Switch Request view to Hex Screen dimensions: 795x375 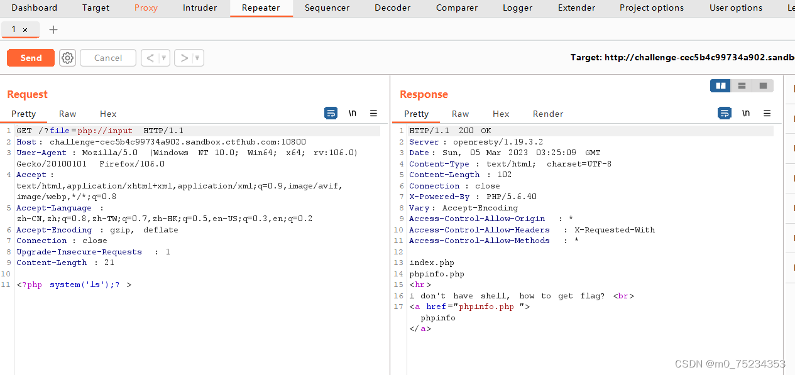[108, 114]
